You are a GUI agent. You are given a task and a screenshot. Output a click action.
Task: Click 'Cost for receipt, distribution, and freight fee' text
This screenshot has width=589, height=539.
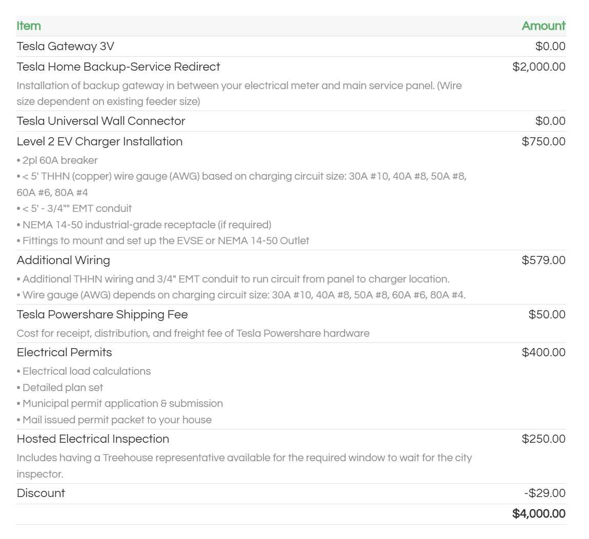pos(193,333)
